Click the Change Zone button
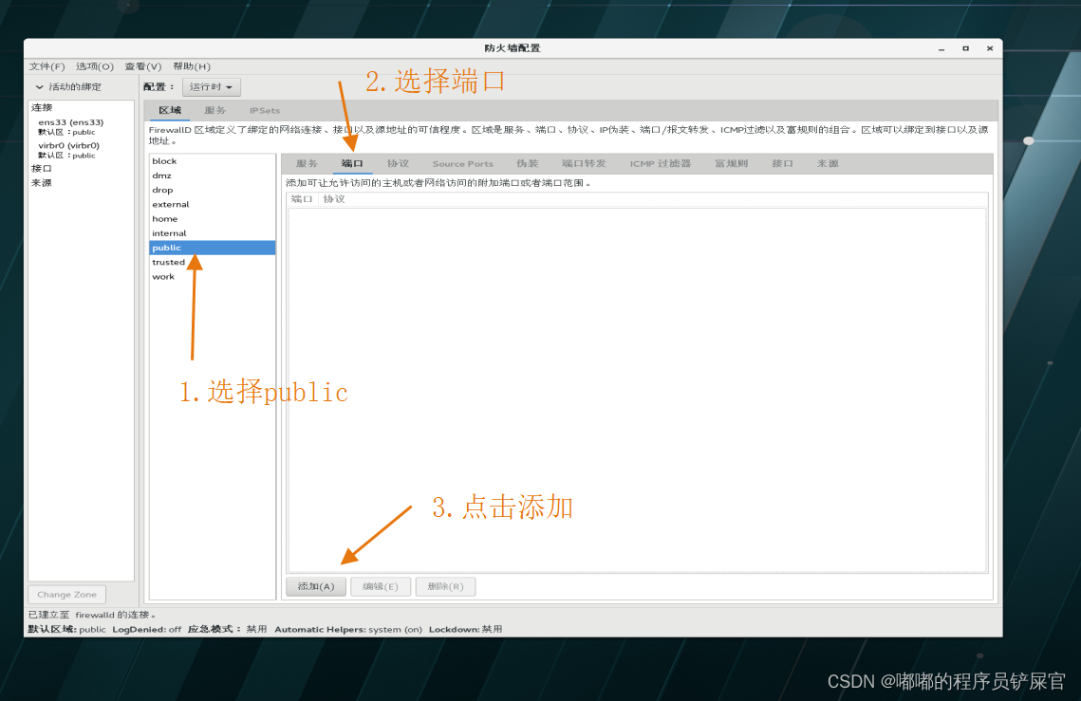Viewport: 1081px width, 701px height. 66,594
